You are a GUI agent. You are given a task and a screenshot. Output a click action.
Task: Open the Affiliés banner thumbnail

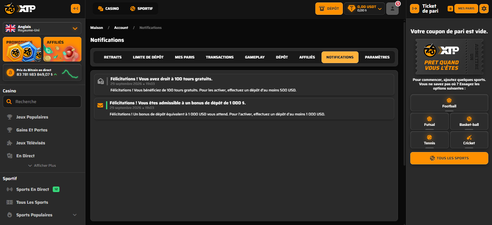pyautogui.click(x=62, y=49)
